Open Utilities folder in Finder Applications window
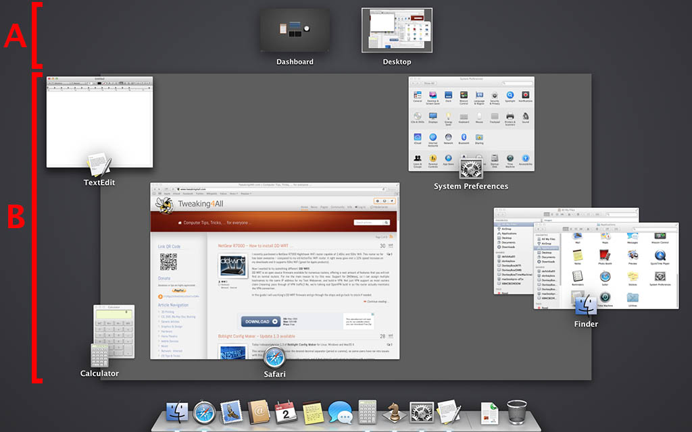The width and height of the screenshot is (692, 432). [633, 299]
